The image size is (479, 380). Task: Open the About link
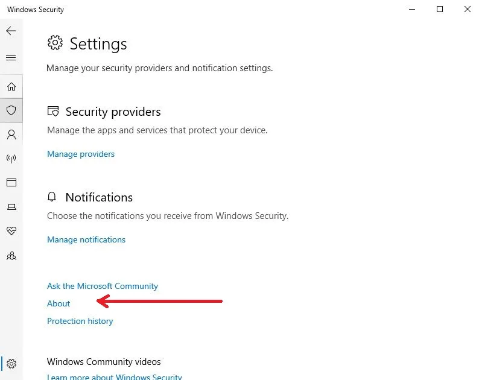coord(59,303)
